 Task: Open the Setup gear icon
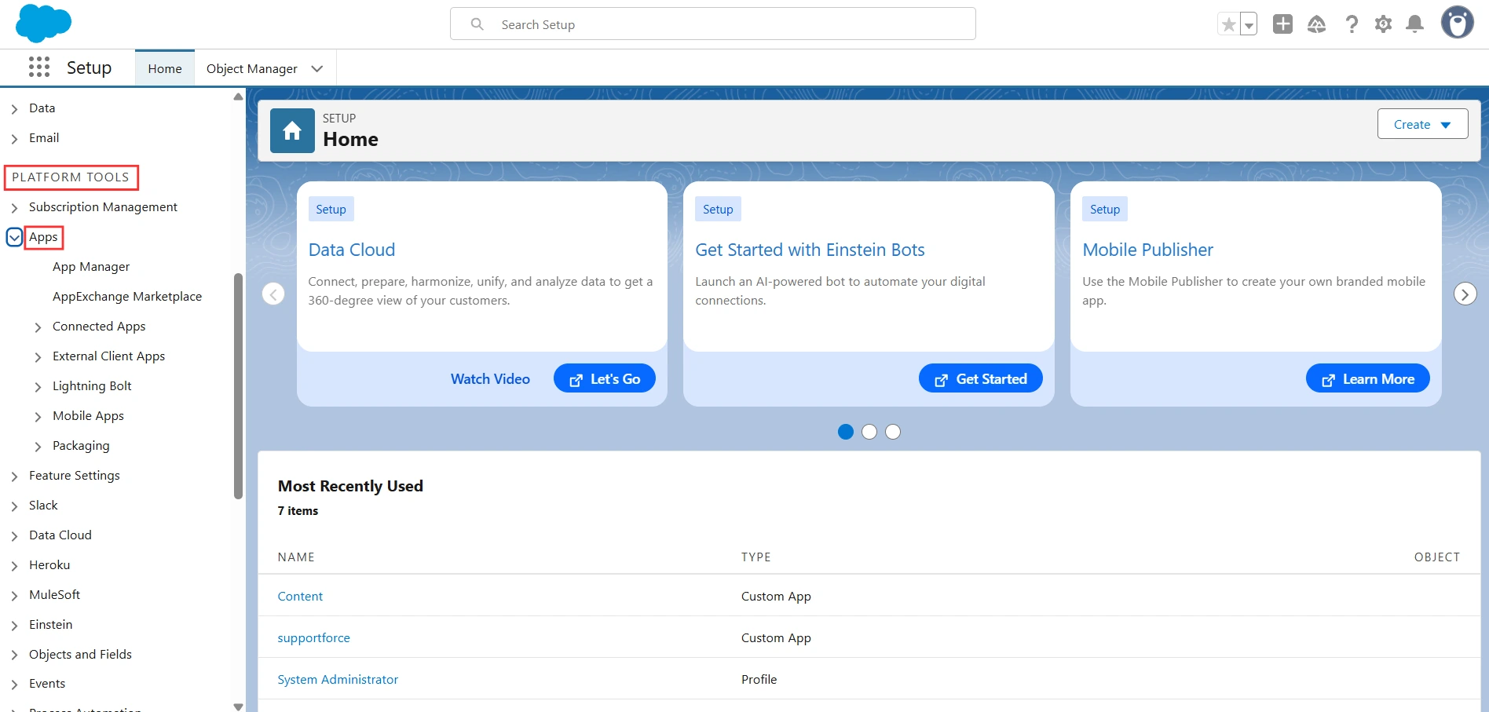click(1383, 24)
